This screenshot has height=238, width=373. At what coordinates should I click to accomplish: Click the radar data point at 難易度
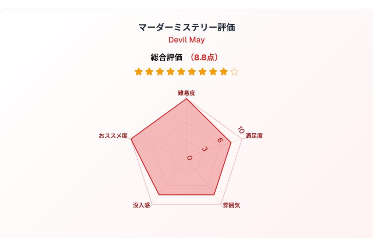click(x=186, y=99)
